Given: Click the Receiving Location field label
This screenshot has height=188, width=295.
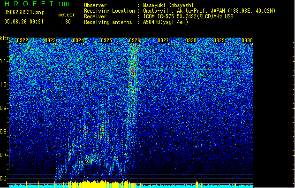Looking at the screenshot, I should (109, 11).
